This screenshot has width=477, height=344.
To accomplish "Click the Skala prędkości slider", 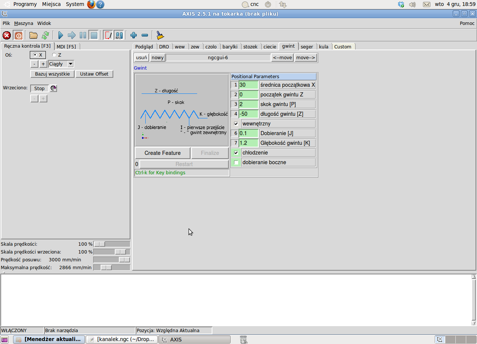I will tap(112, 244).
